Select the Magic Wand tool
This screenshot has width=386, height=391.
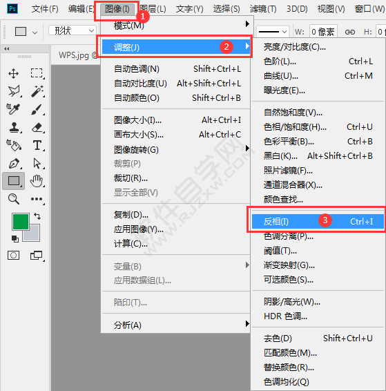coord(37,91)
